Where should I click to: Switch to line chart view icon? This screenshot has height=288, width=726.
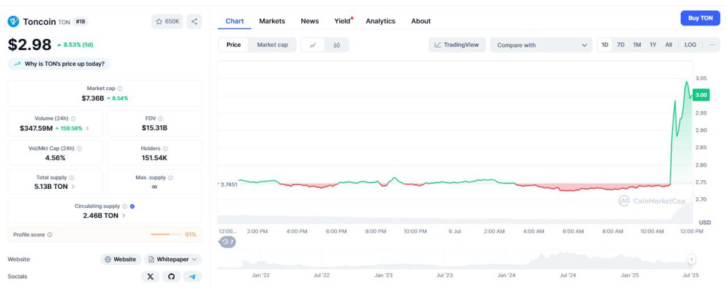click(x=313, y=45)
